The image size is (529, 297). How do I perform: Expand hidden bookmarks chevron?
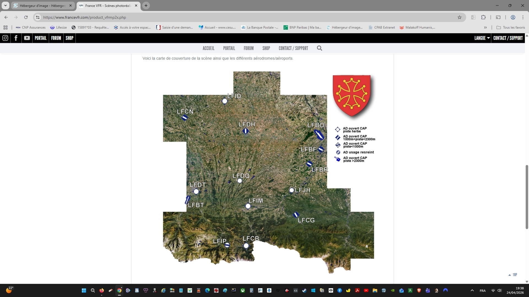485,28
